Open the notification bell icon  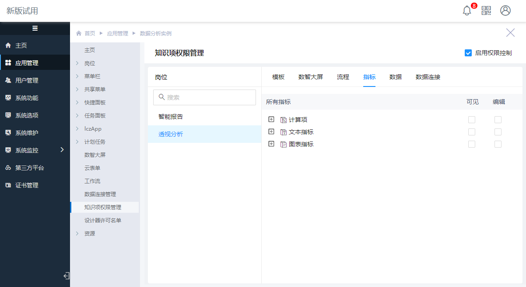click(x=467, y=11)
